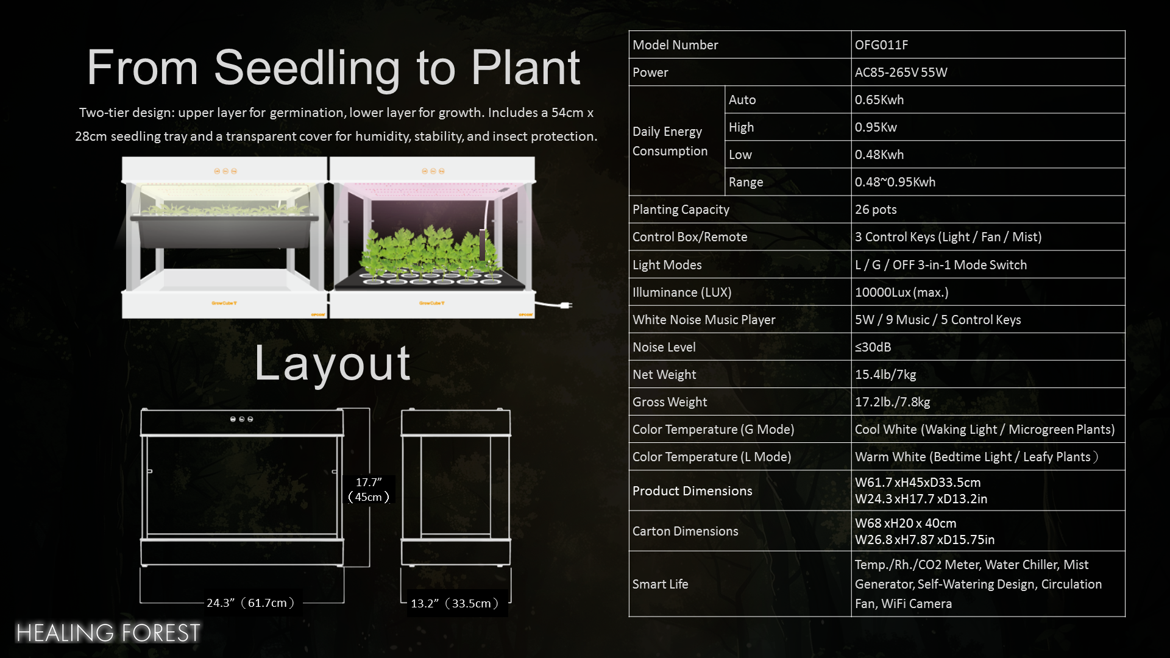
Task: Select the germination tier product image
Action: (x=224, y=238)
